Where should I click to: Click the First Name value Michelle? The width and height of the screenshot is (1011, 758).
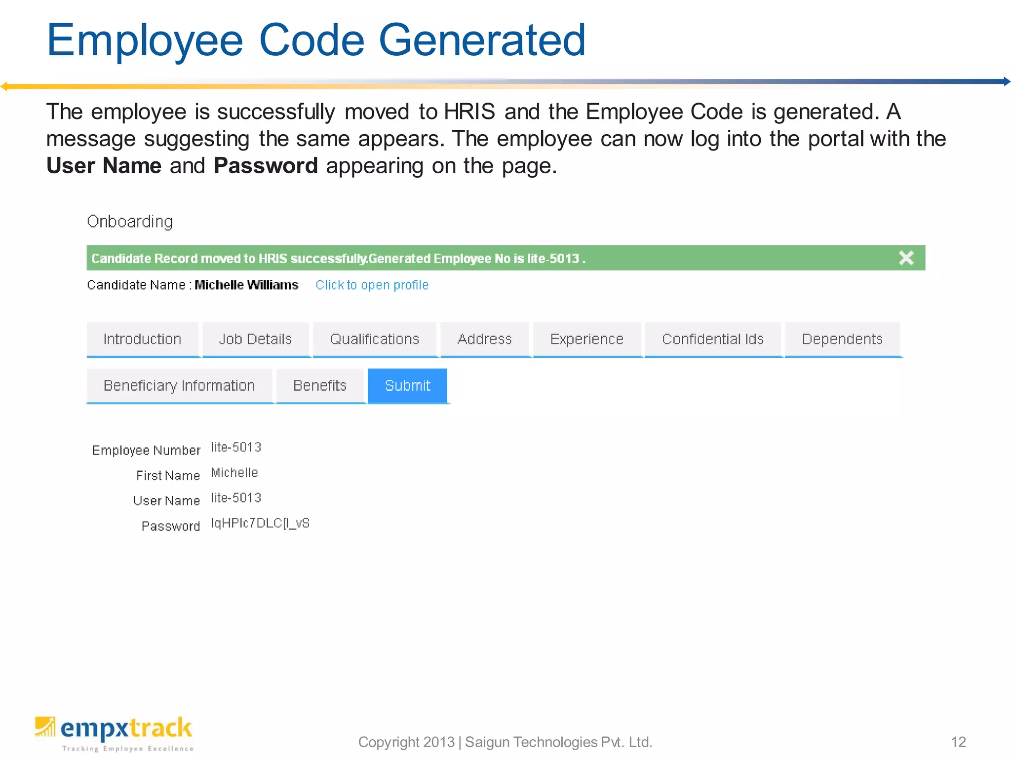pyautogui.click(x=235, y=473)
